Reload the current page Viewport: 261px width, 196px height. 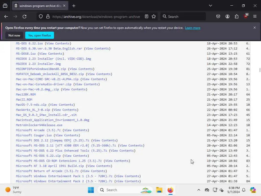24,17
